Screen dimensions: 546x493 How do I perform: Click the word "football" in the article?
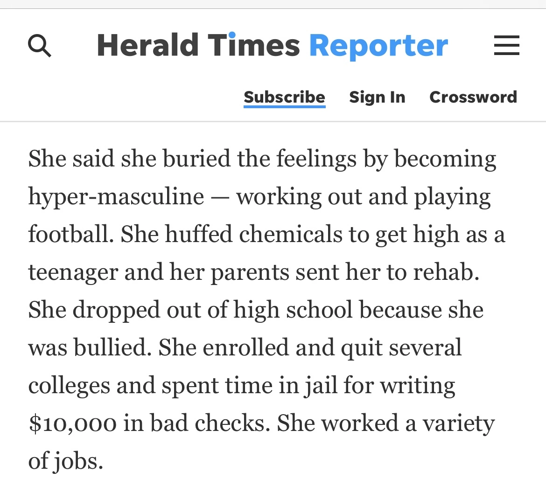[x=70, y=234]
